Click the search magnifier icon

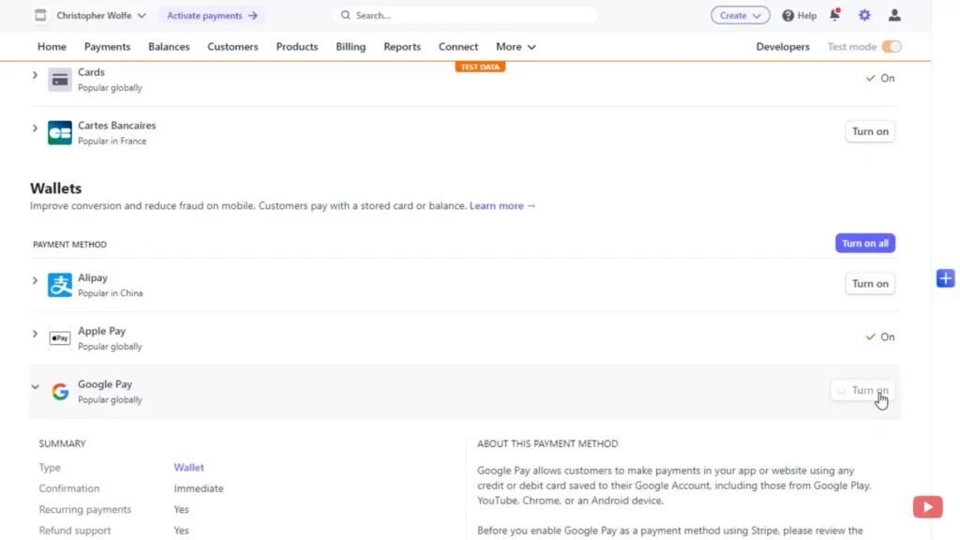(345, 15)
